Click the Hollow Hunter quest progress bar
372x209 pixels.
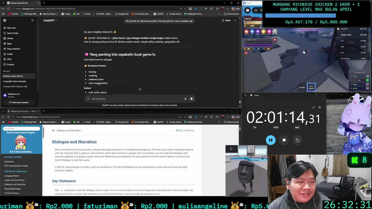coord(258,45)
